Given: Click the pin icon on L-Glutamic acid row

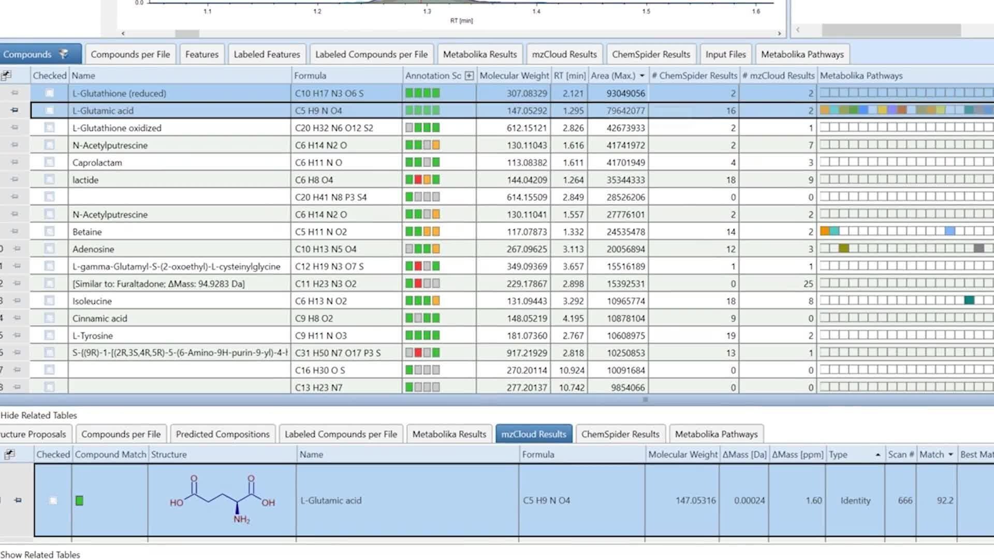Looking at the screenshot, I should click(14, 110).
